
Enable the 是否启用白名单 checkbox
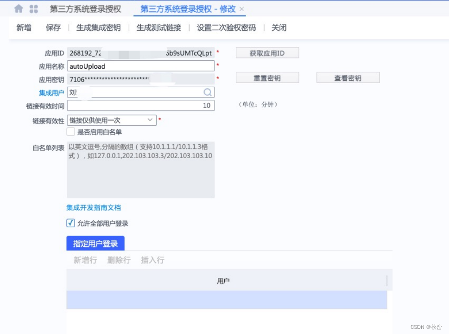click(71, 132)
